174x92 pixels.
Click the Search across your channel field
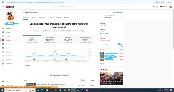click(87, 7)
